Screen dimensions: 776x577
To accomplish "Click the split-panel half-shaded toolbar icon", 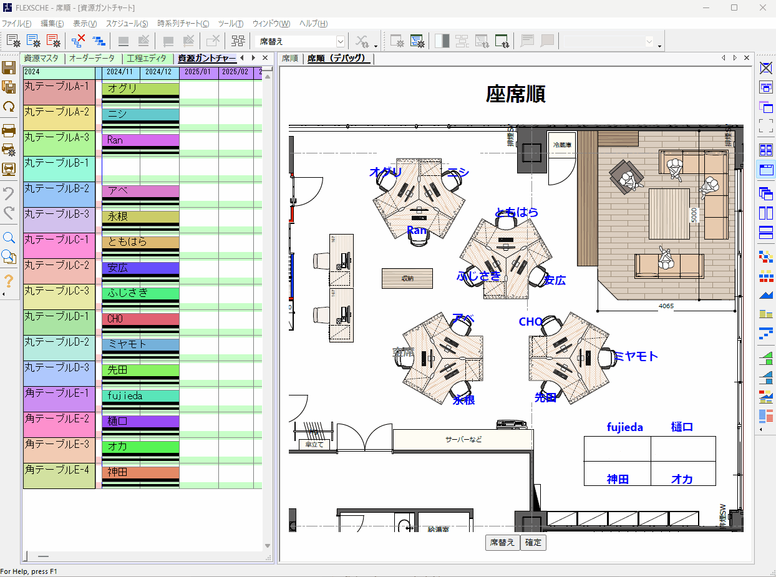I will pos(442,41).
